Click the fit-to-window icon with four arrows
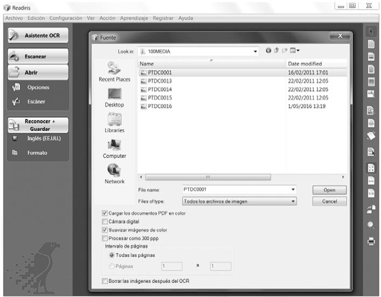The width and height of the screenshot is (381, 297). (x=371, y=168)
